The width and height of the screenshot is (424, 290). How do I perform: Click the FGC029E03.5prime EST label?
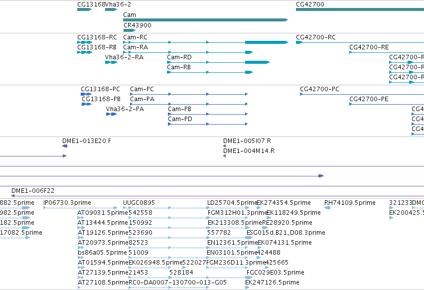pyautogui.click(x=275, y=273)
